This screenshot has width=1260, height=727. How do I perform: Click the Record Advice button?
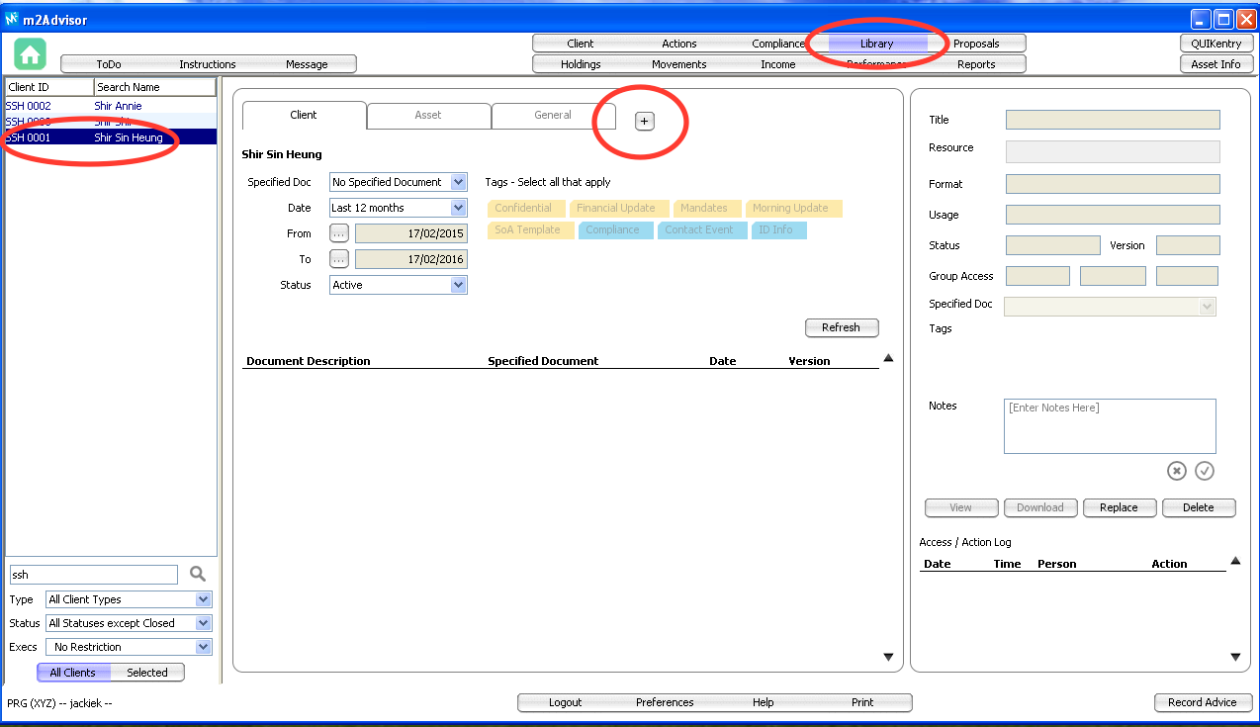[1202, 702]
